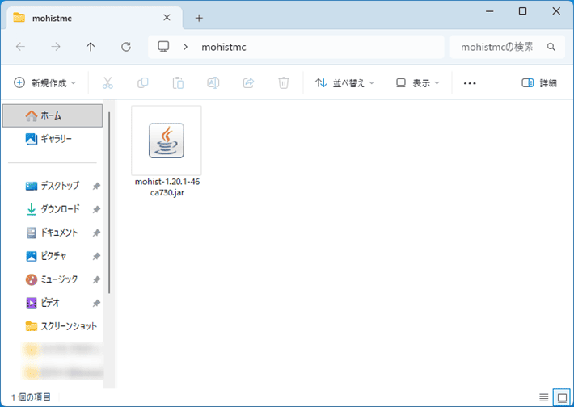574x407 pixels.
Task: Select the Java jar file thumbnail
Action: 167,141
